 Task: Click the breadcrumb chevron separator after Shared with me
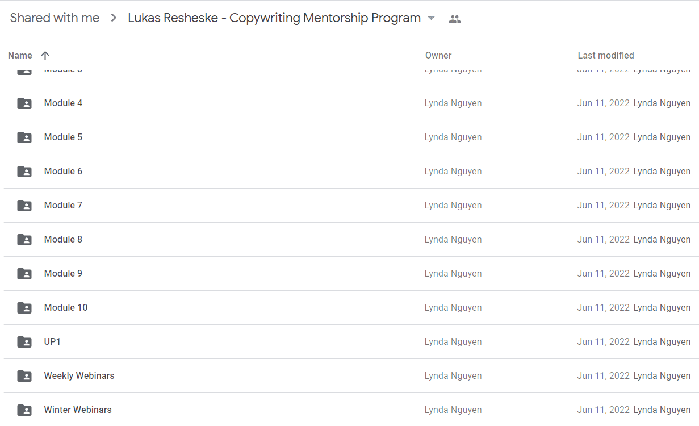(114, 18)
